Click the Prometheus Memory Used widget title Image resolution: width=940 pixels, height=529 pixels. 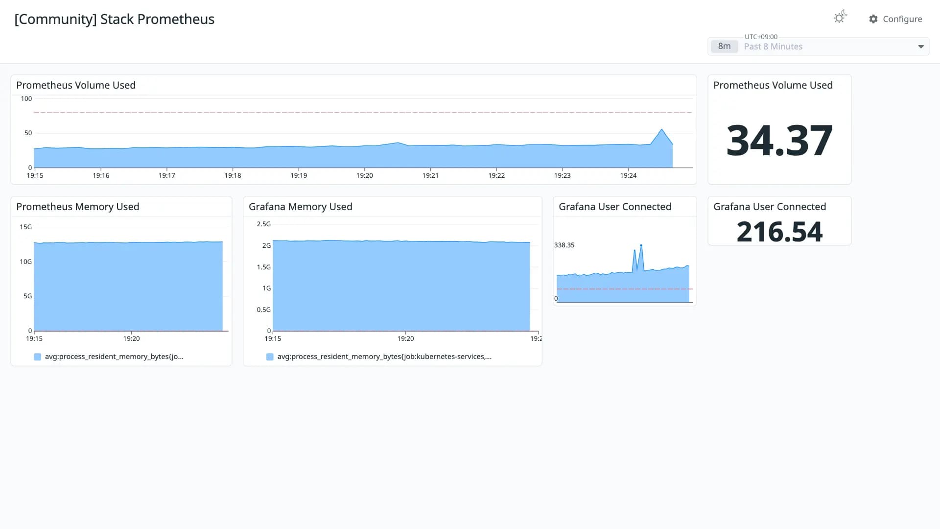[x=78, y=207]
